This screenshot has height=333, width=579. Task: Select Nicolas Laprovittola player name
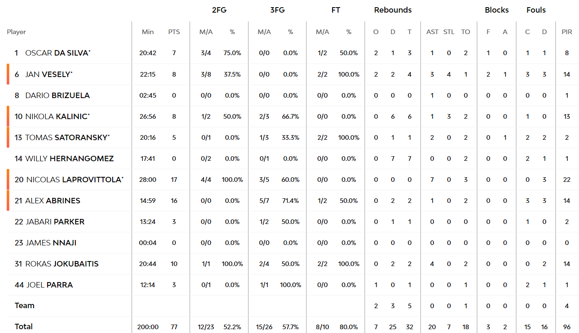click(74, 179)
